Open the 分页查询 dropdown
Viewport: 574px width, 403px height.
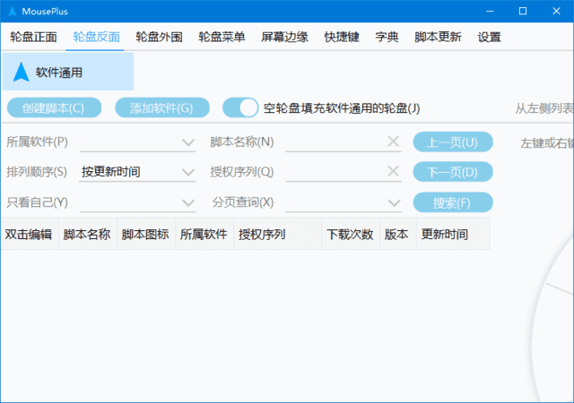pos(394,202)
